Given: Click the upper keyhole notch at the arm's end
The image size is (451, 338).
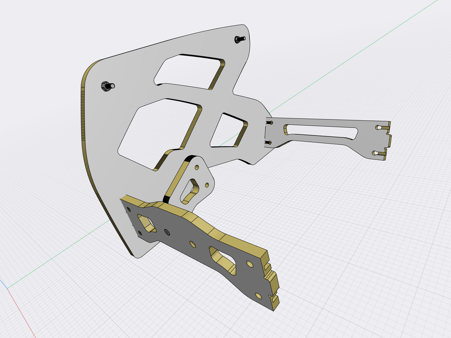Looking at the screenshot, I should (x=379, y=128).
